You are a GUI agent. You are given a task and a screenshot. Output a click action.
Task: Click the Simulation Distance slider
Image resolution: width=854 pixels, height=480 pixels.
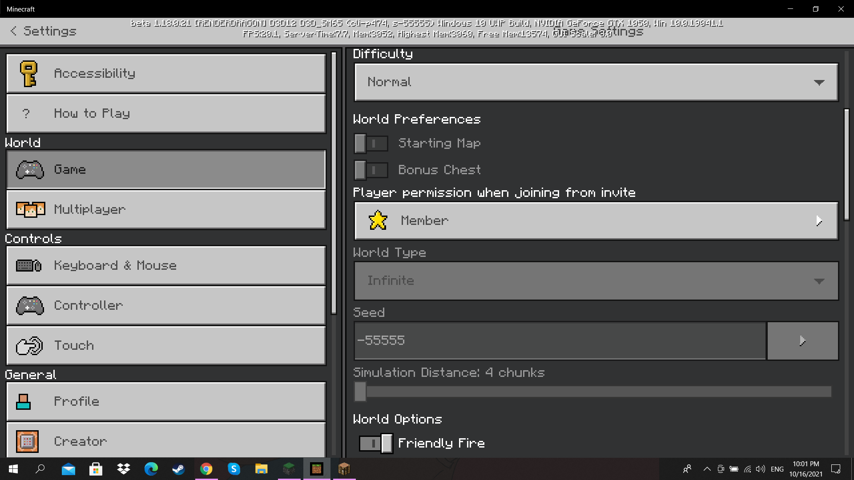(x=596, y=392)
